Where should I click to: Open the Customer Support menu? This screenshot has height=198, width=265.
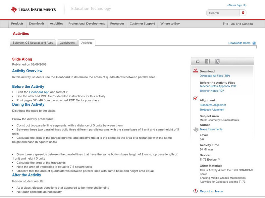[x=142, y=24]
